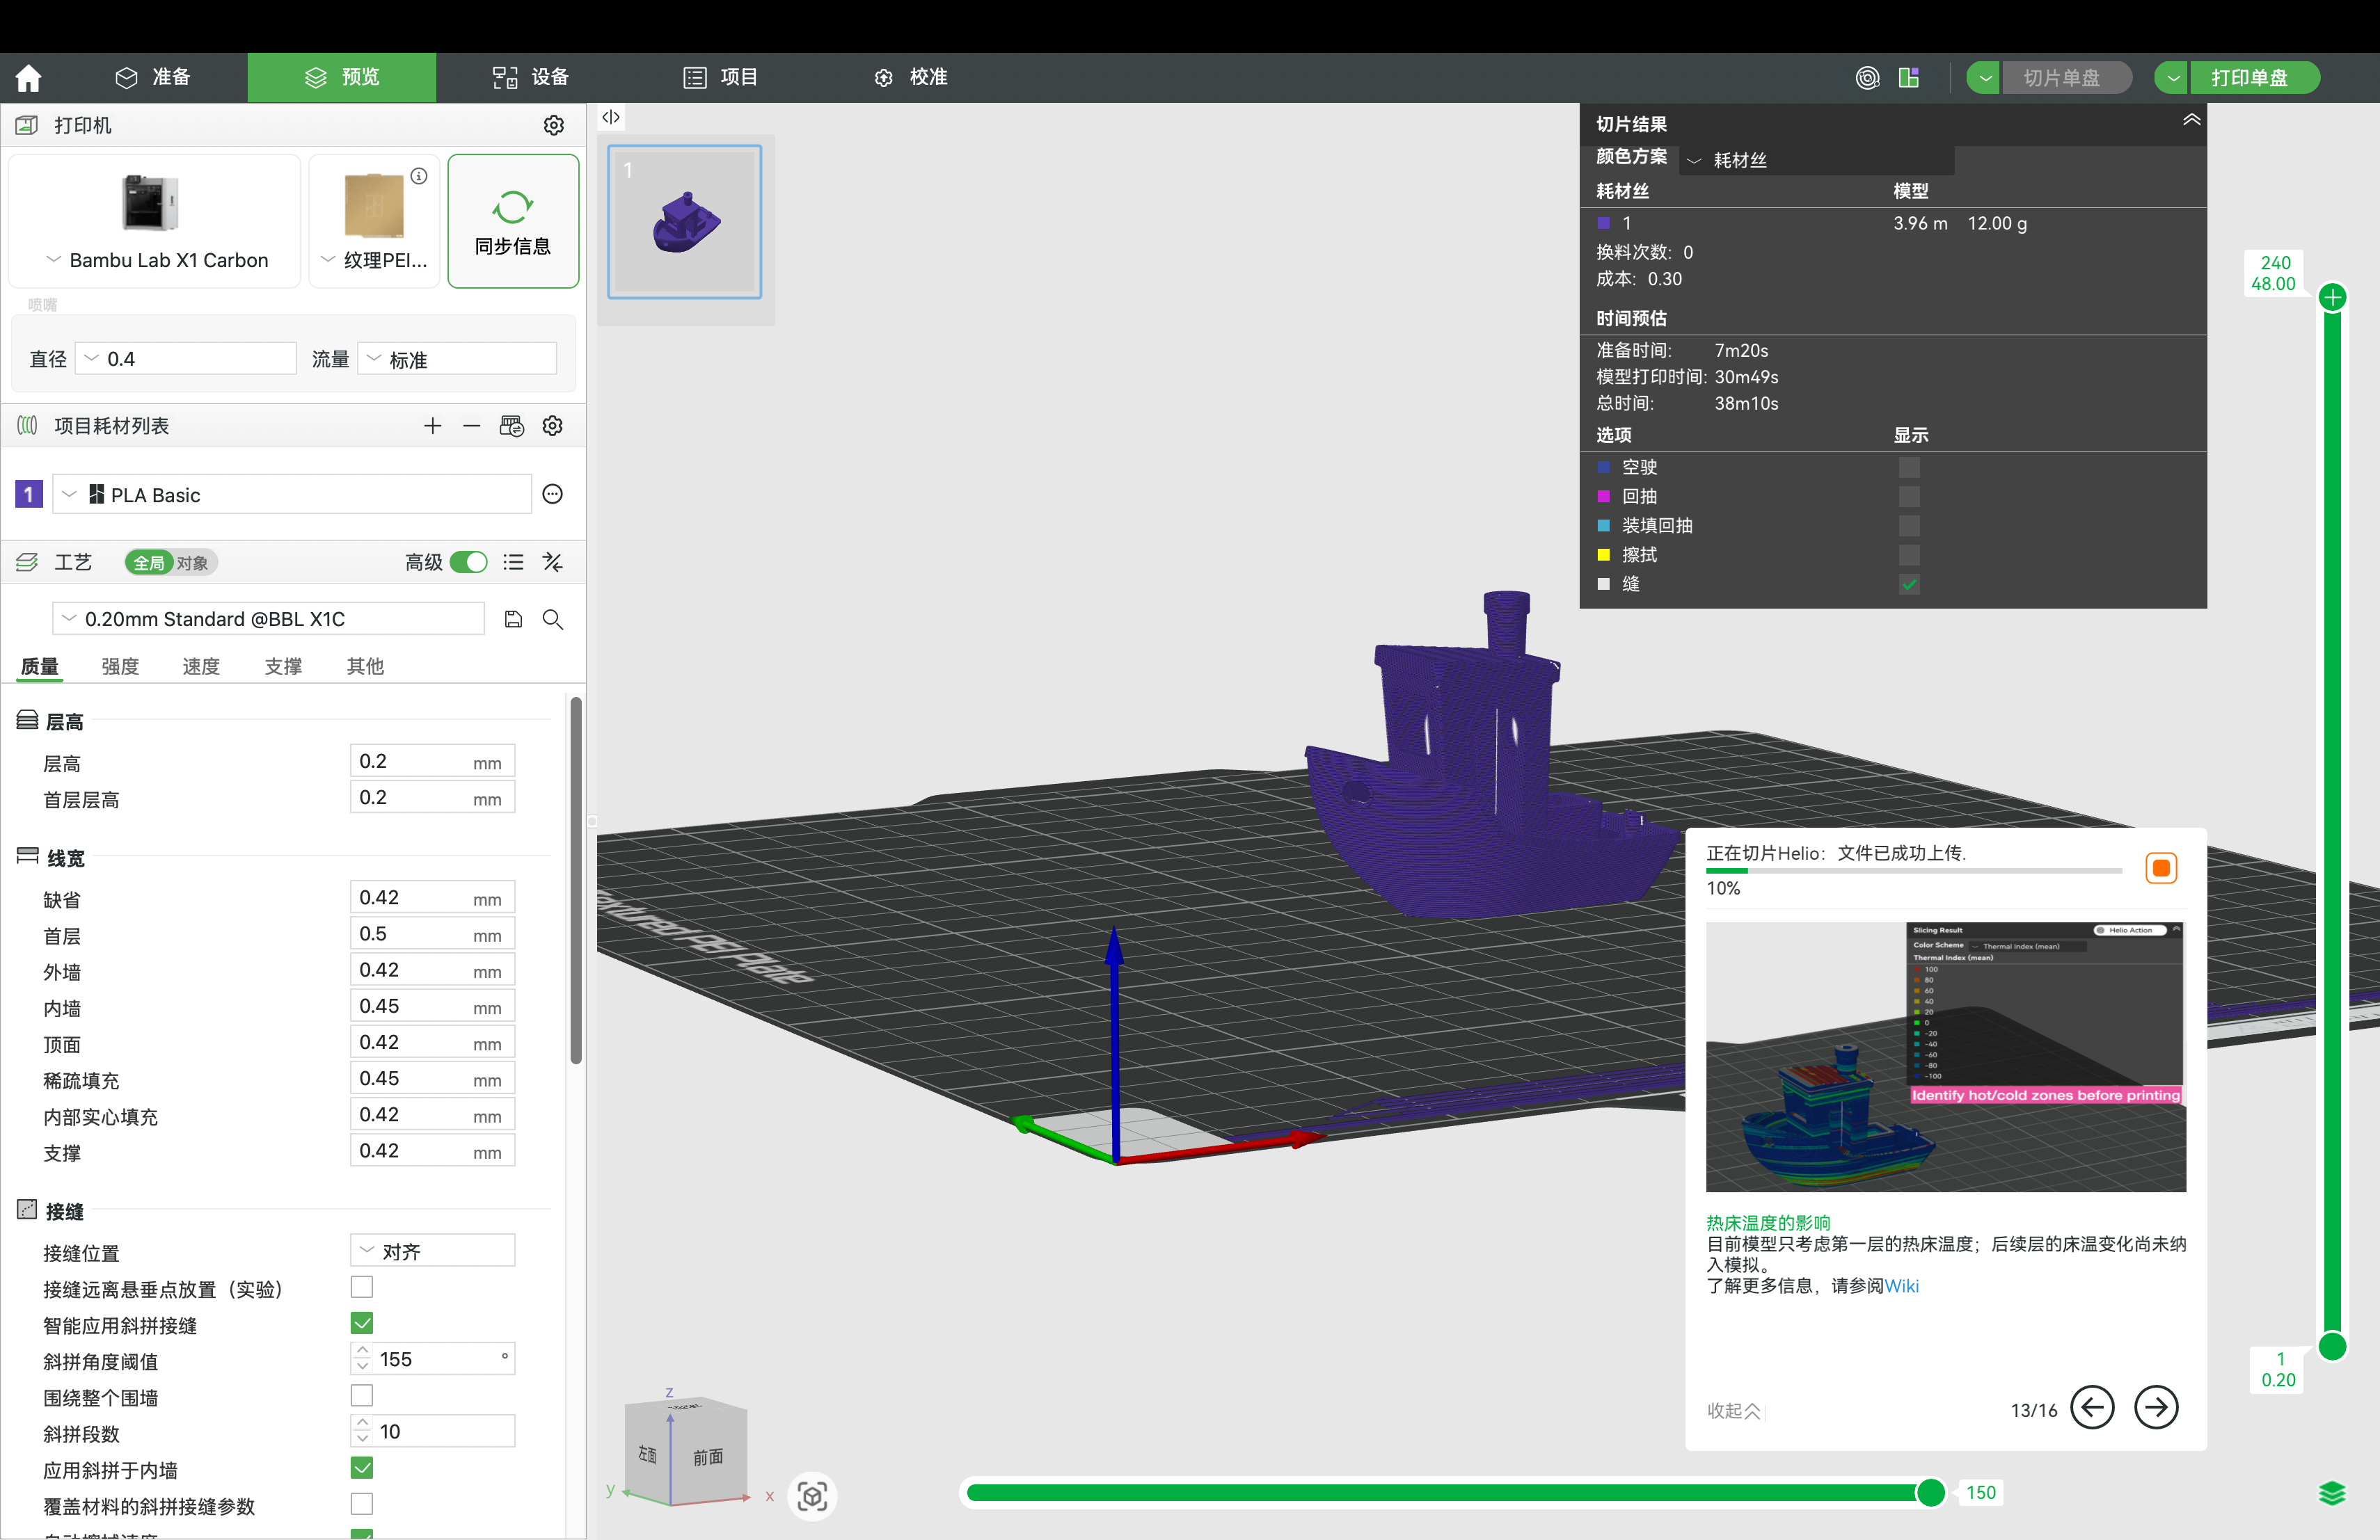Open the Wiki link in the tip panel
Viewport: 2380px width, 1540px height.
(1901, 1286)
